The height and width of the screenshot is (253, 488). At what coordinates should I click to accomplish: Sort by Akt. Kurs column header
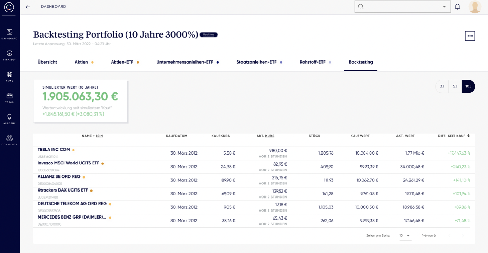265,136
